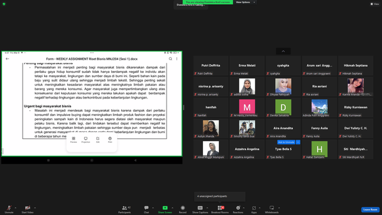Select Dhiyaa Fathiyyah's video tile
Image resolution: width=382 pixels, height=215 pixels.
pos(283,87)
